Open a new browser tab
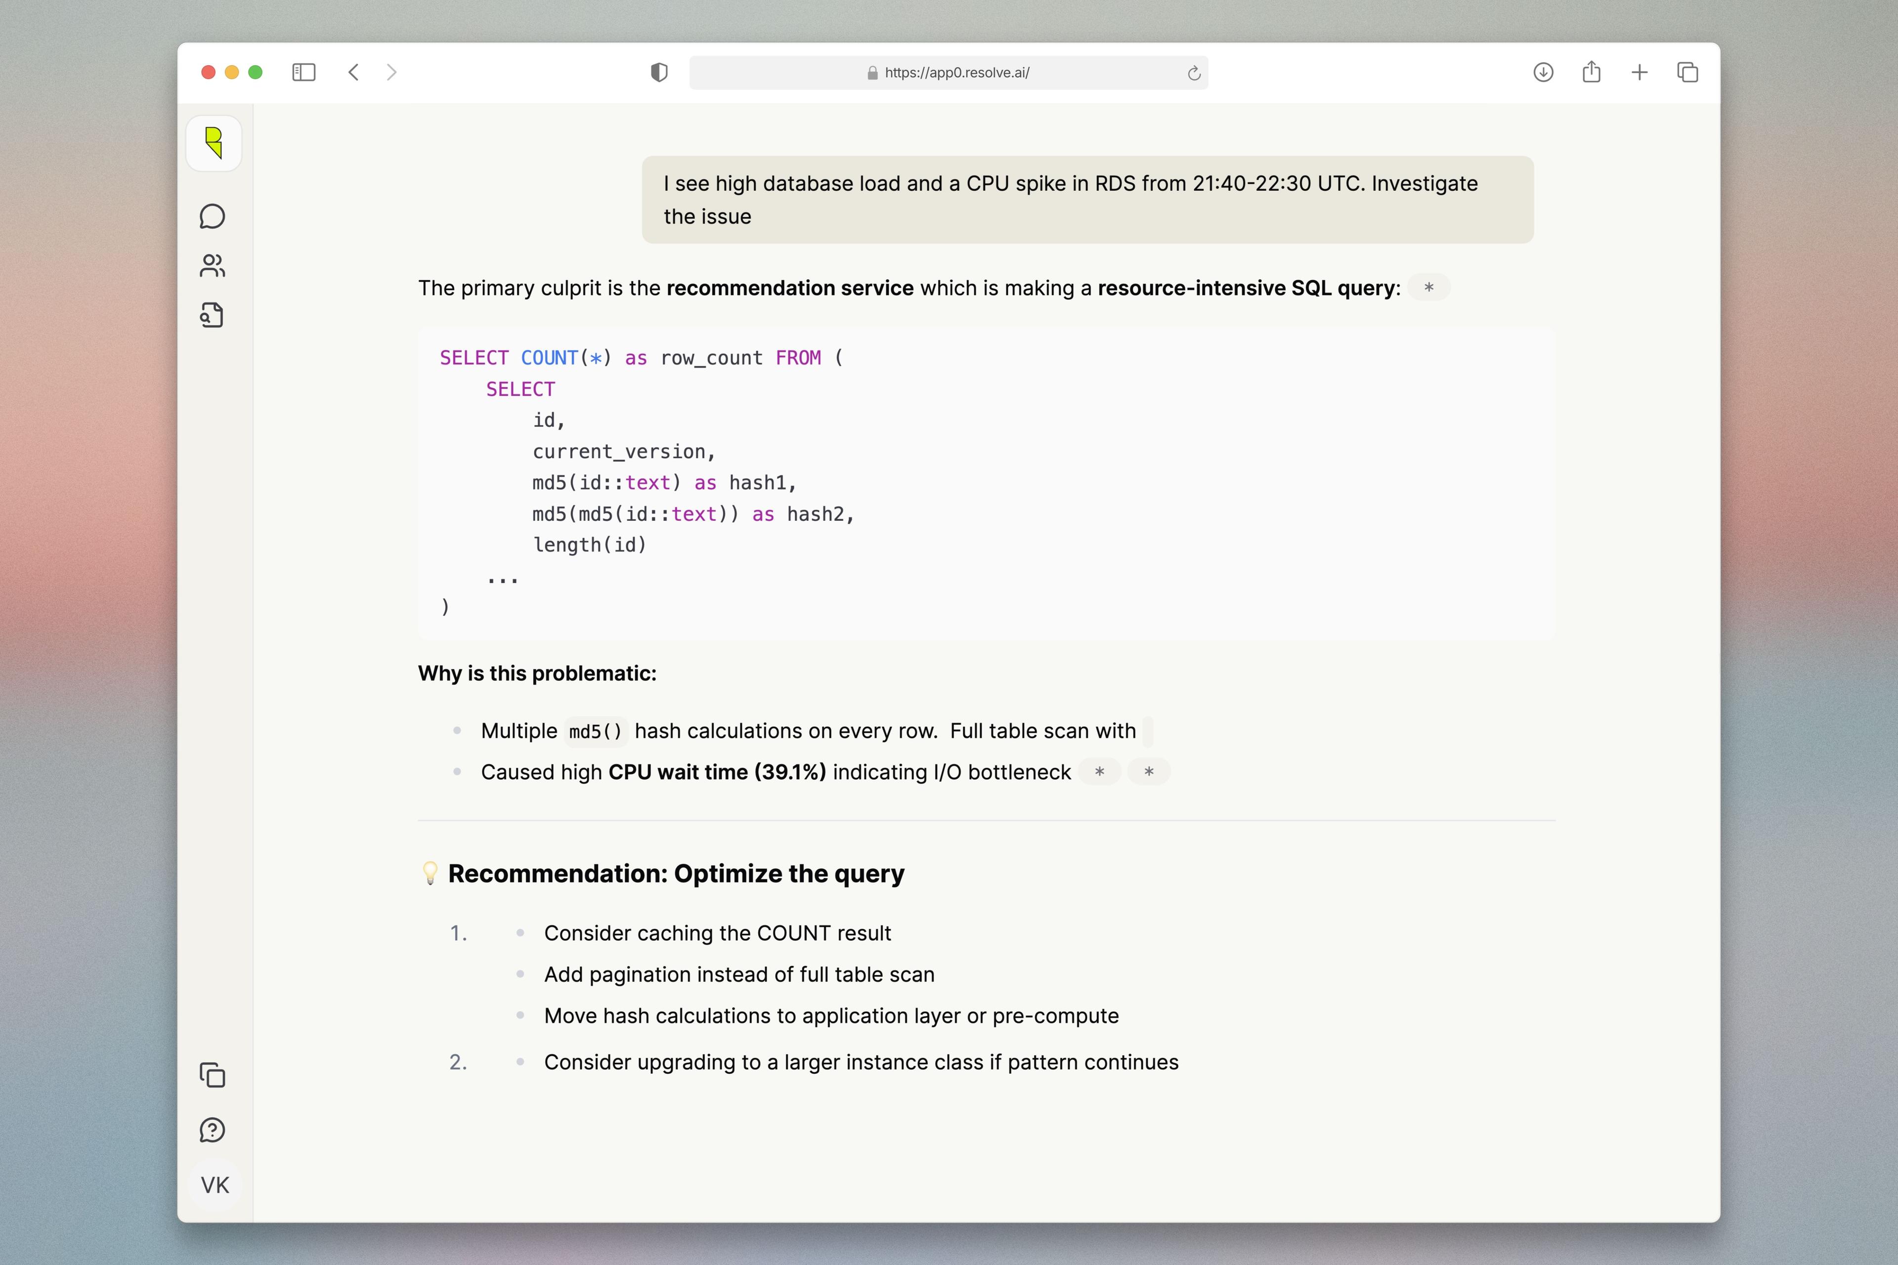Screen dimensions: 1898x1265 [x=1639, y=73]
